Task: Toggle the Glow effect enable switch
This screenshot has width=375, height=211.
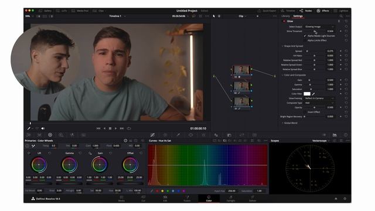Action: (284, 21)
